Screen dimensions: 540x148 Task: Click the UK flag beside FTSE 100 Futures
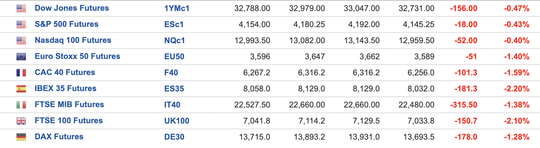21,121
